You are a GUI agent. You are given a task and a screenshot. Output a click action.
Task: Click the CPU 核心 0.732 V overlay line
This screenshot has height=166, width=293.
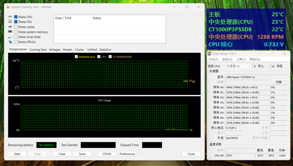[246, 44]
